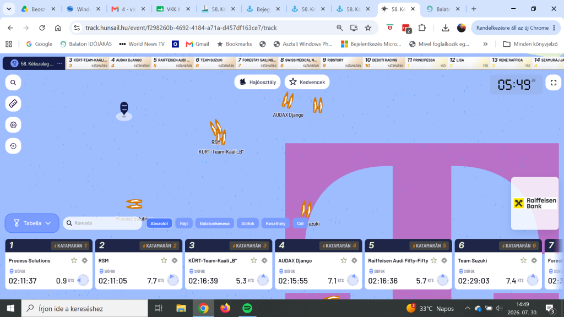The image size is (564, 317).
Task: Open the Chrome profile avatar
Action: (462, 28)
